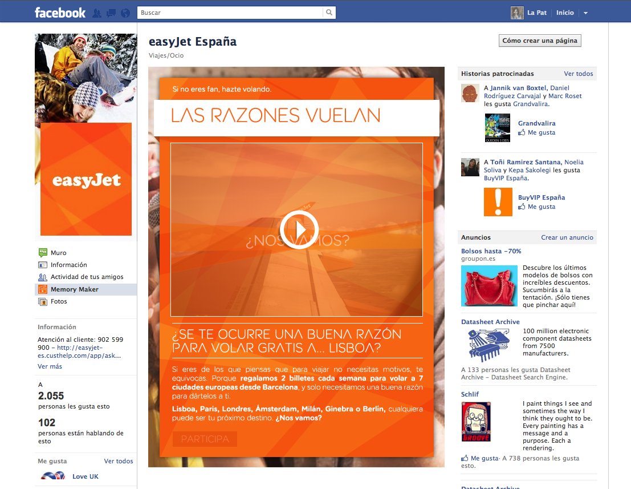Open the Love UK page link
The image size is (631, 489).
[x=86, y=476]
